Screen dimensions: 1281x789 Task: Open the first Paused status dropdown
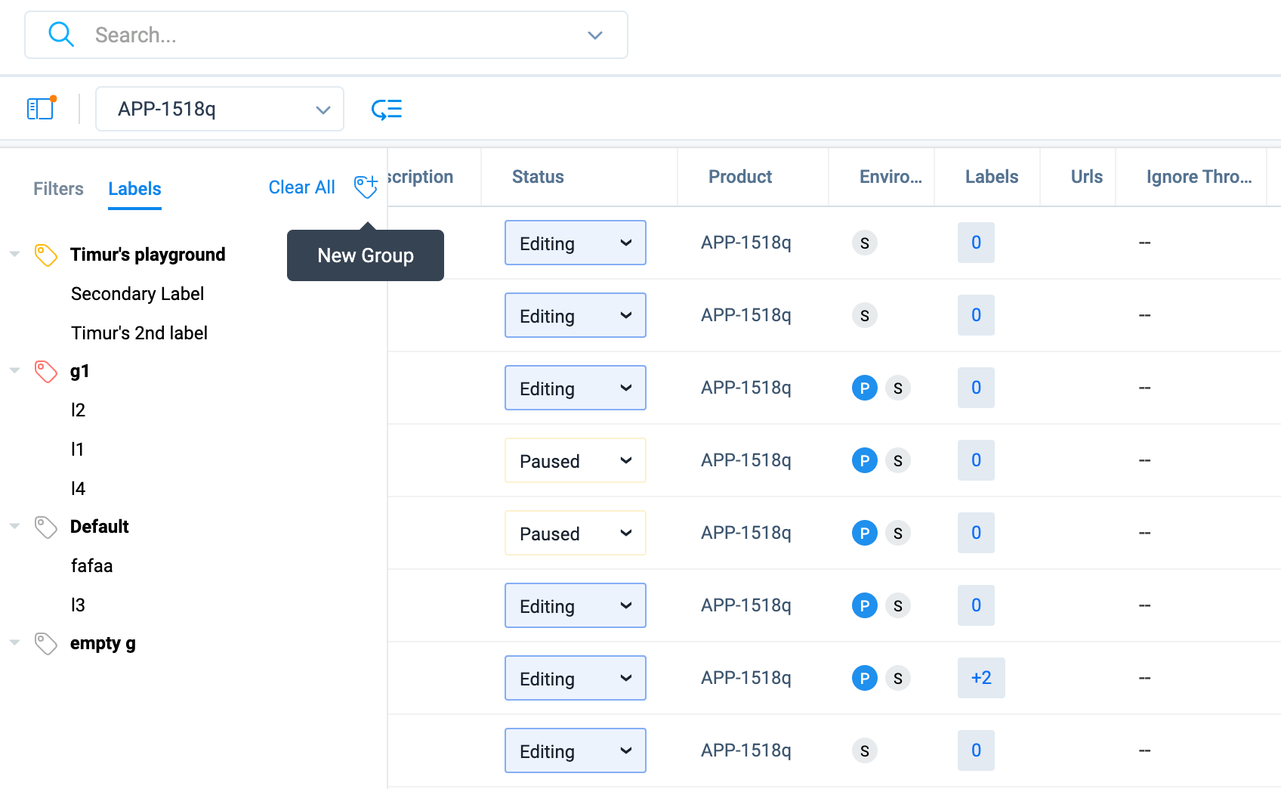576,460
